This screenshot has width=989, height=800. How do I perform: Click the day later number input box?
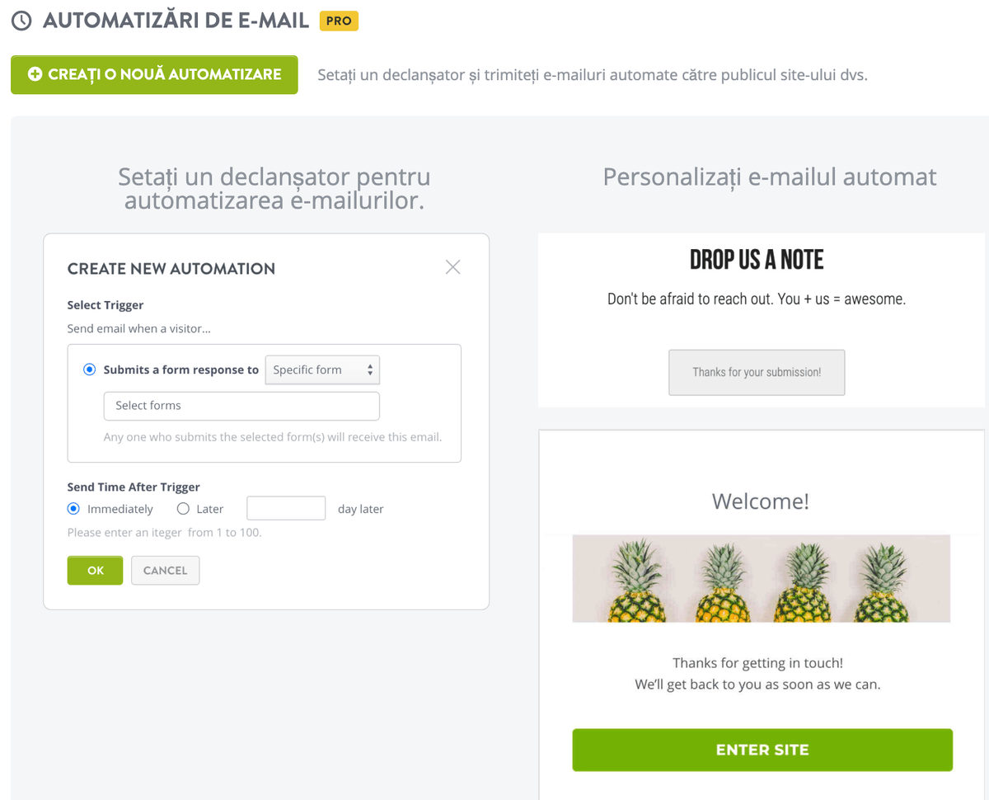pos(286,508)
